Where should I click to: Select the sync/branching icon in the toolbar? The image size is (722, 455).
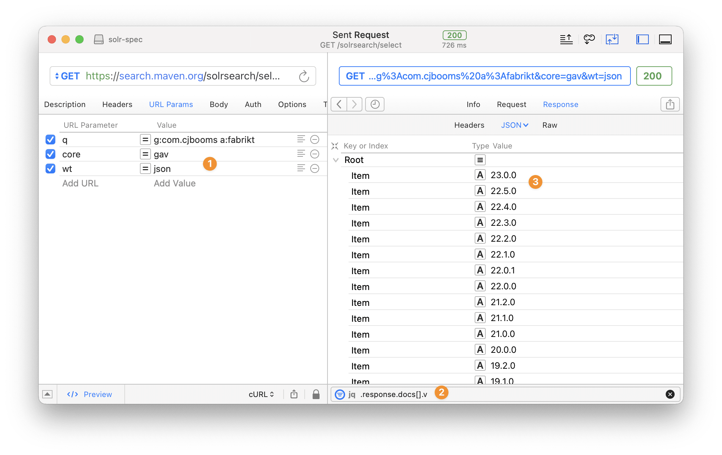click(589, 39)
